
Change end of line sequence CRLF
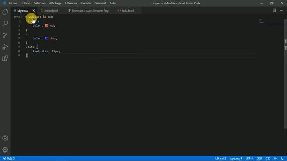click(x=259, y=158)
